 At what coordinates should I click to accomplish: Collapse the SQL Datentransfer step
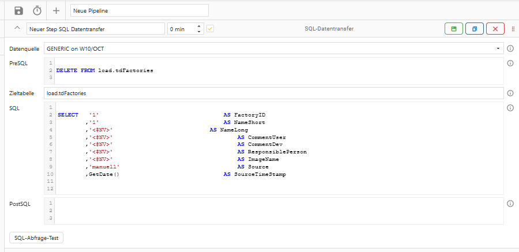coord(17,29)
